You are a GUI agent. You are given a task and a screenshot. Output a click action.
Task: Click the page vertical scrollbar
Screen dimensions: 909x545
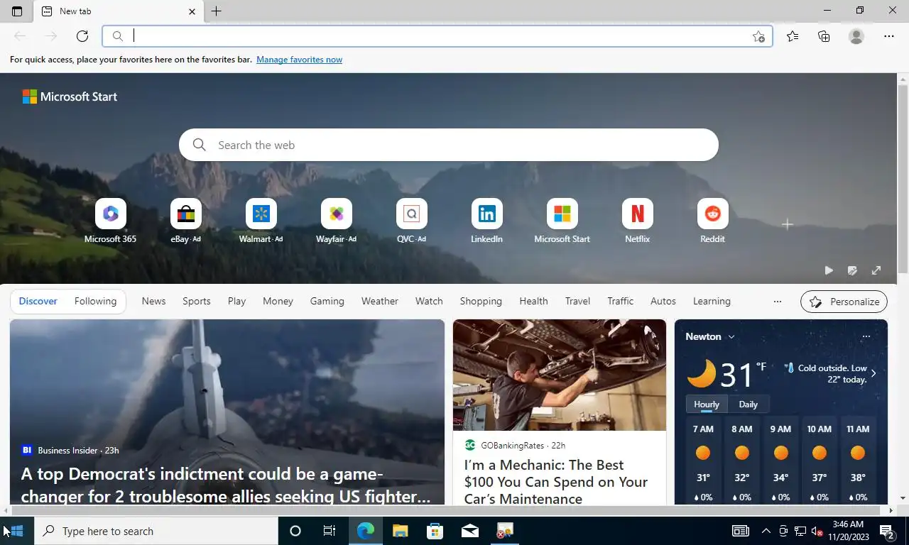903,177
